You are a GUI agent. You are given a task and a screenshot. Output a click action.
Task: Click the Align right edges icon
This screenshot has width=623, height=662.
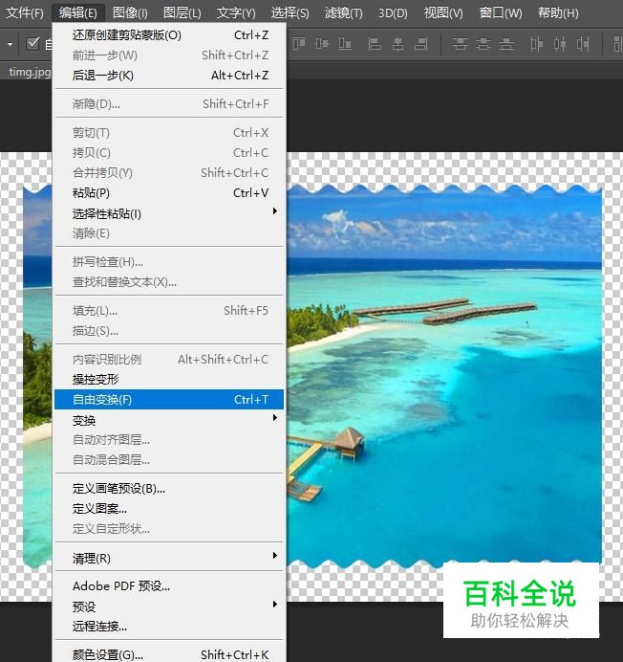(x=421, y=44)
